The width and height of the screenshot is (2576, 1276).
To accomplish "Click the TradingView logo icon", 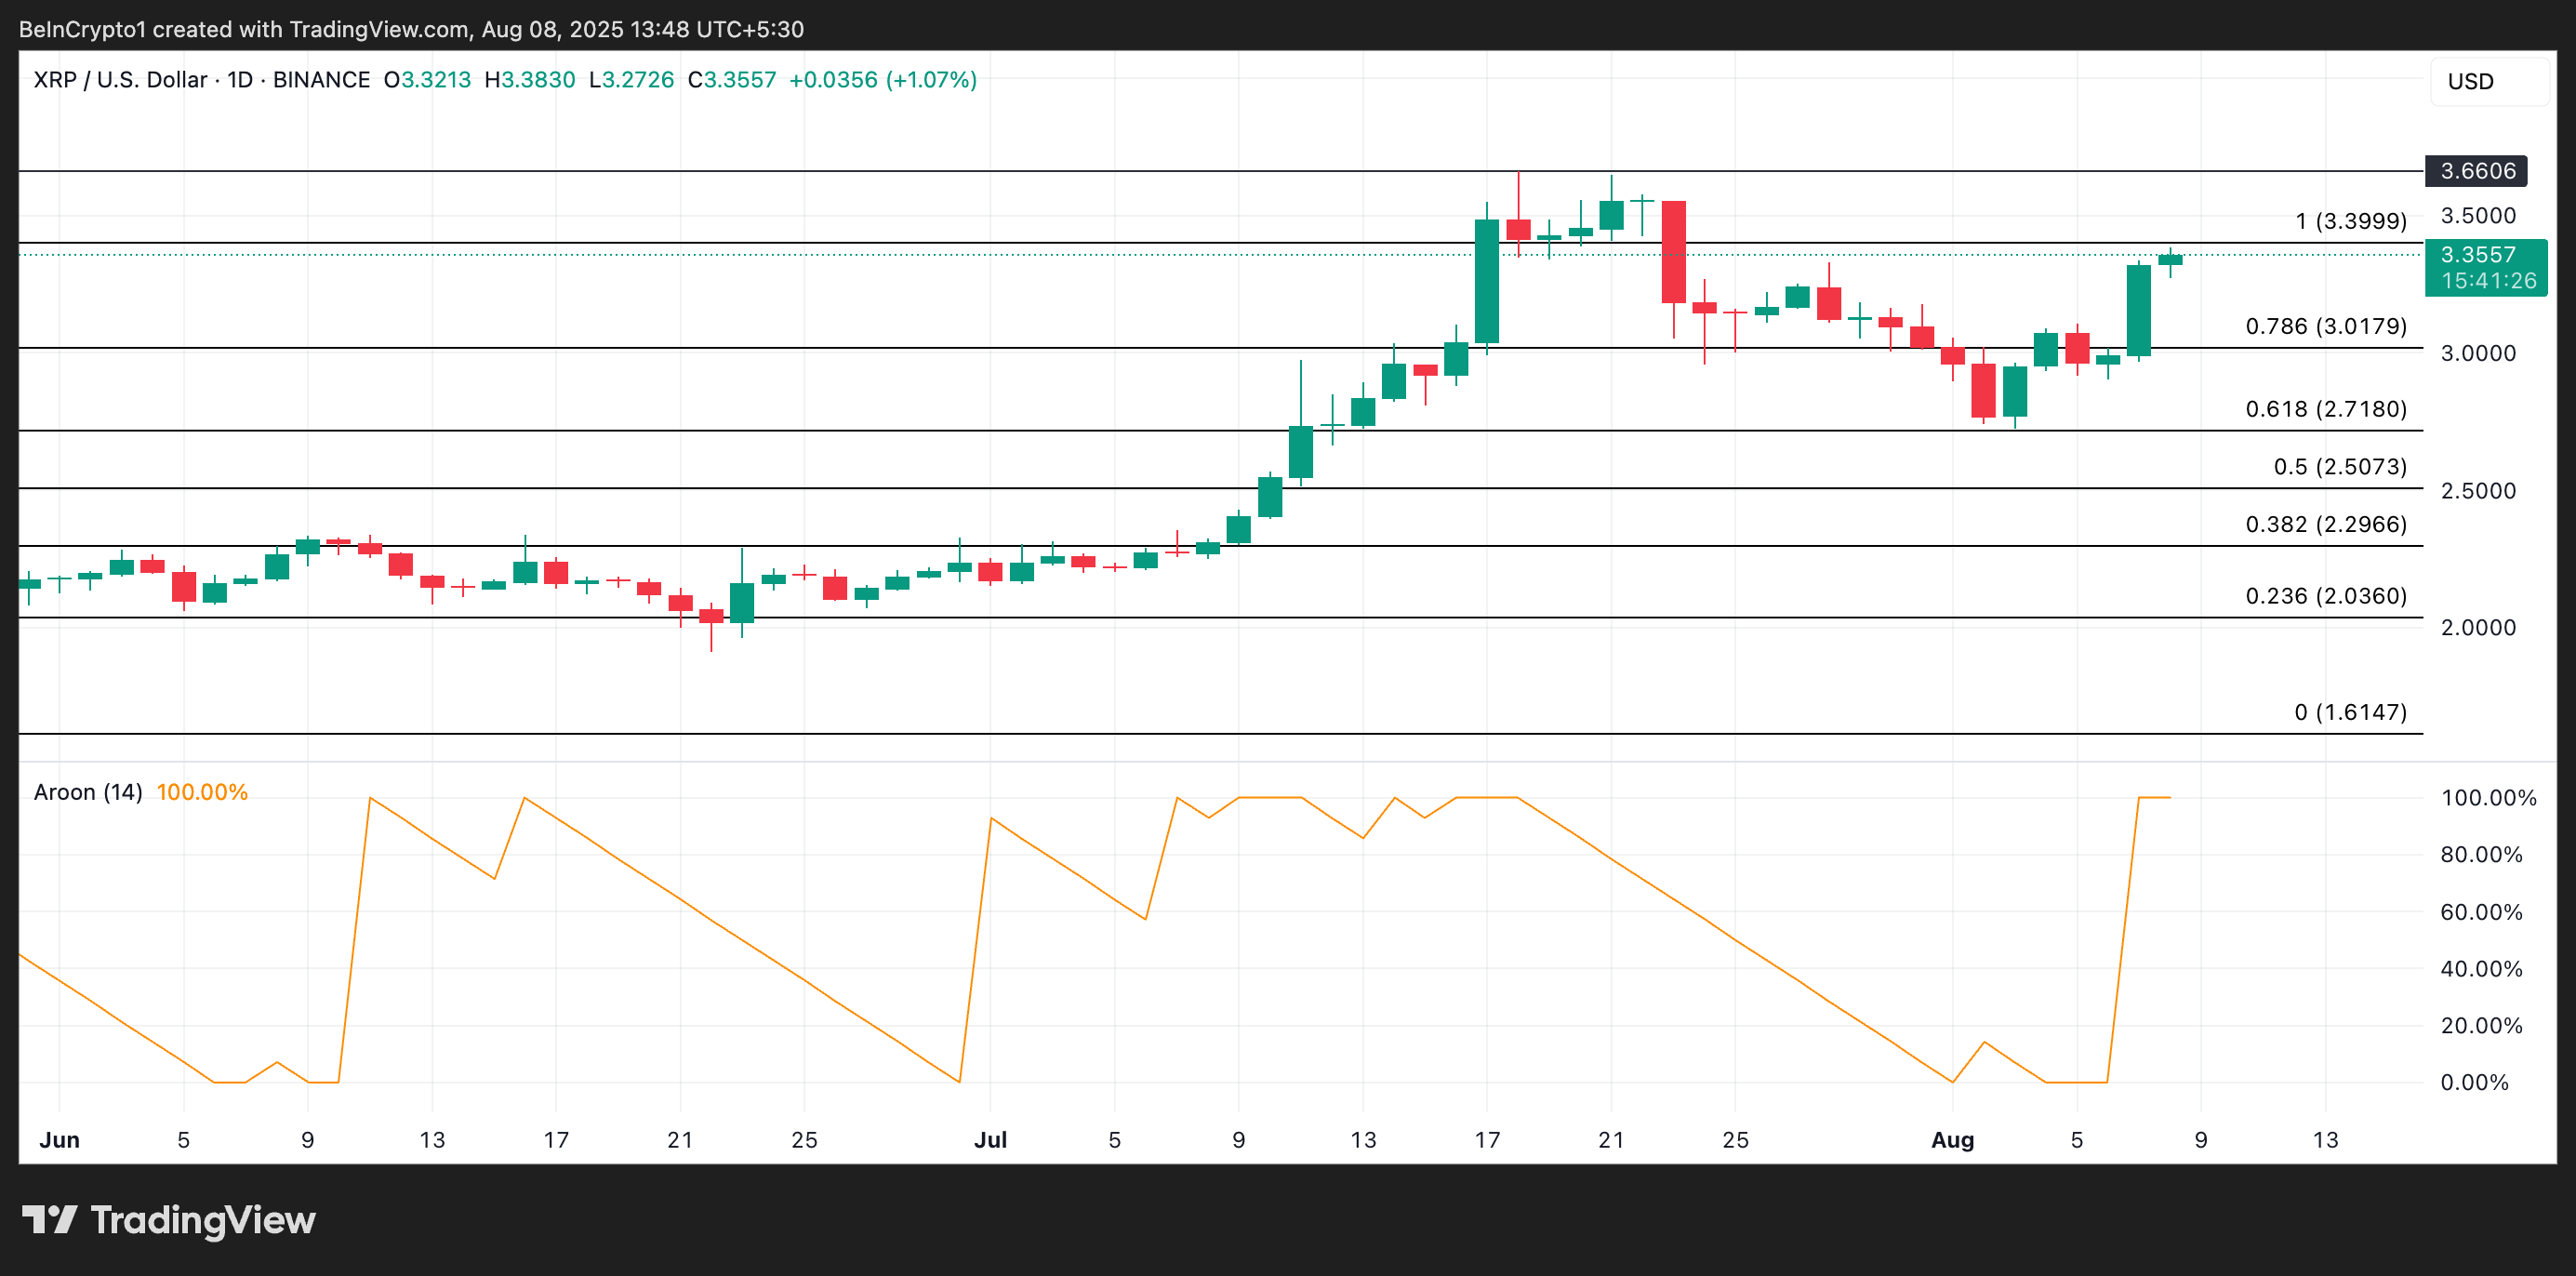I will pyautogui.click(x=49, y=1220).
